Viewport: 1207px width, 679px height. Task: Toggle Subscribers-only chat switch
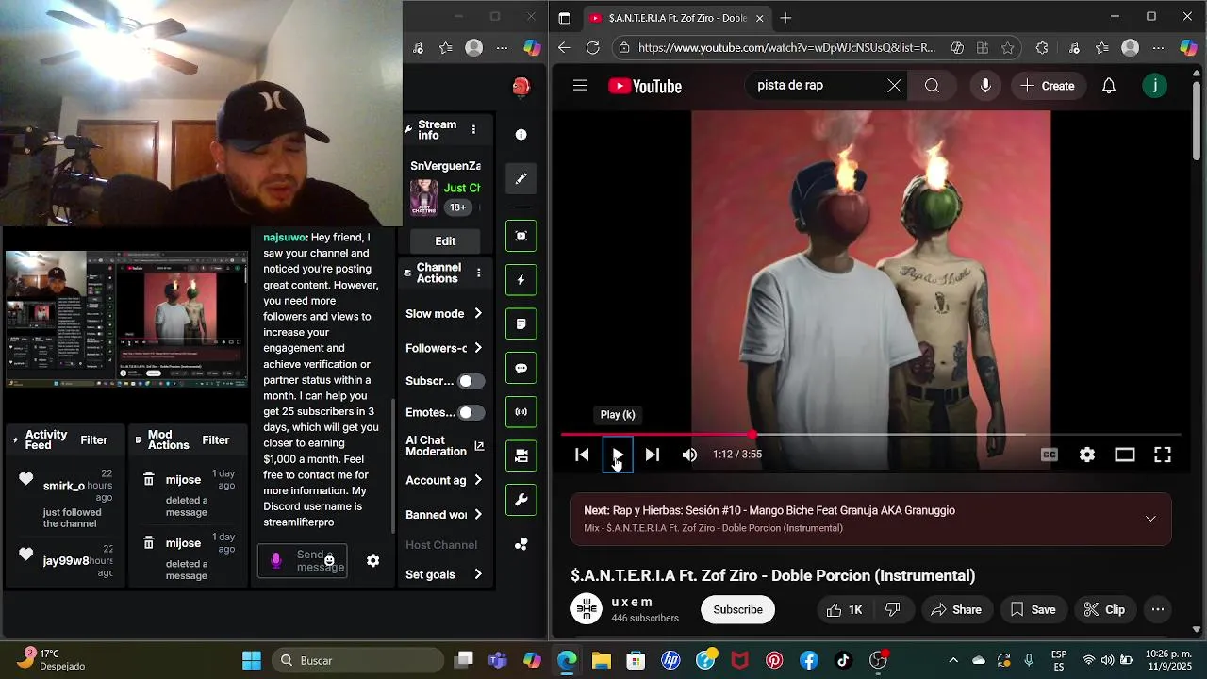pyautogui.click(x=471, y=381)
